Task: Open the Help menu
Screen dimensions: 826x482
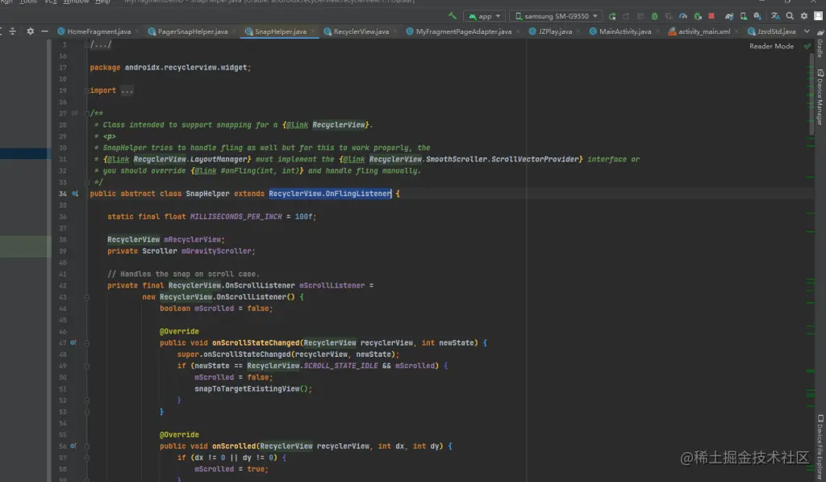Action: tap(102, 2)
